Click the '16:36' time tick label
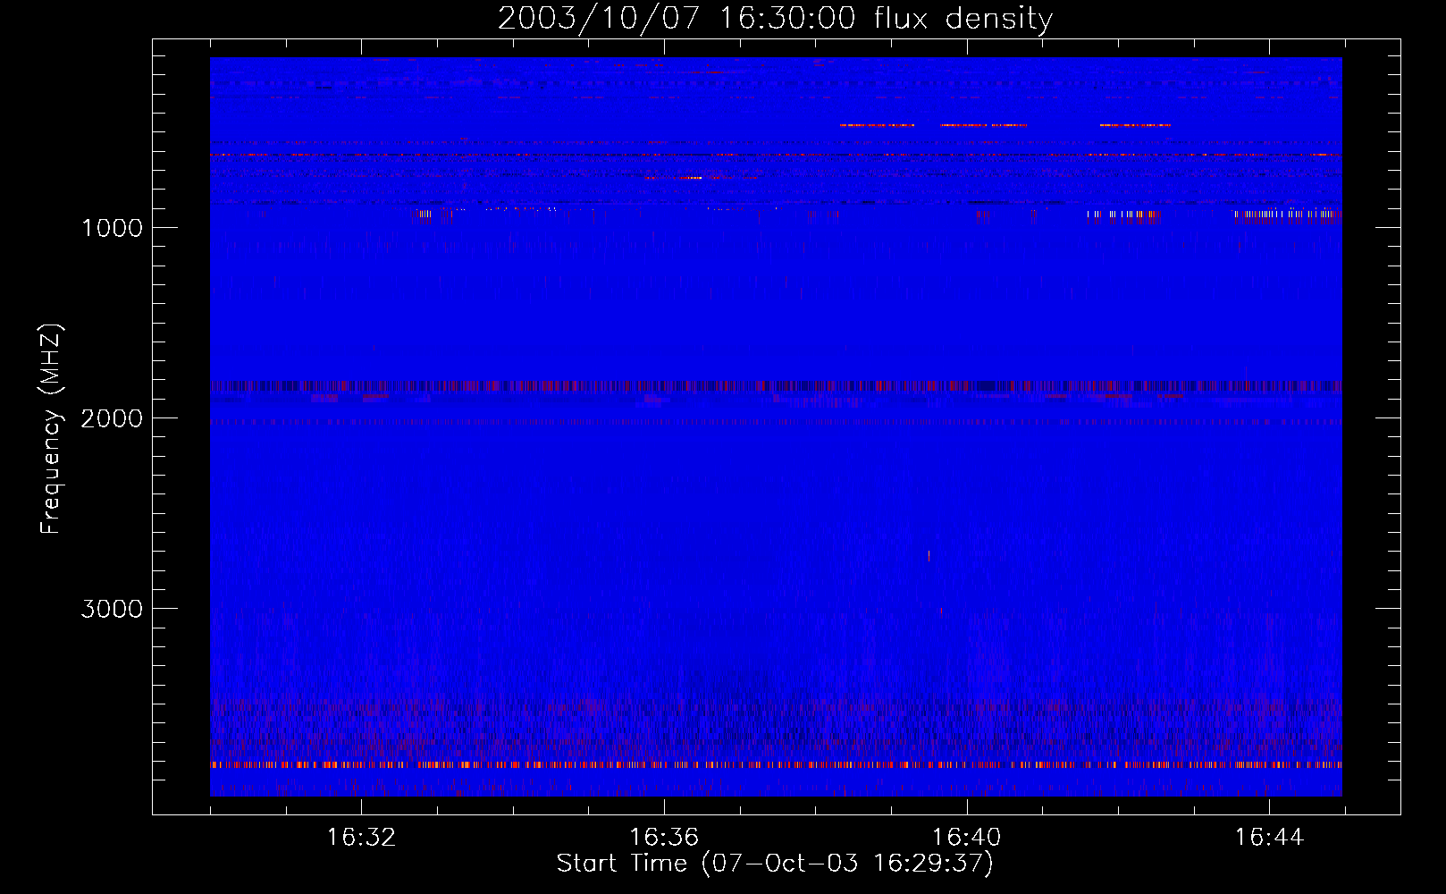This screenshot has height=894, width=1446. (664, 838)
